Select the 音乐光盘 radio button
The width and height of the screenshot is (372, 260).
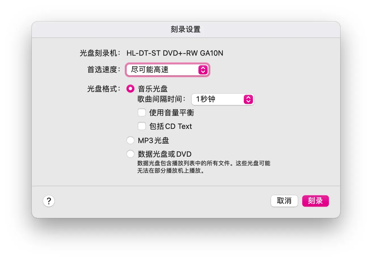coord(130,89)
